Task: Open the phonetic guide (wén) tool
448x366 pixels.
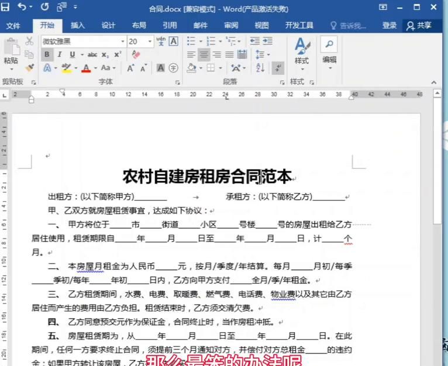Action: coord(161,41)
